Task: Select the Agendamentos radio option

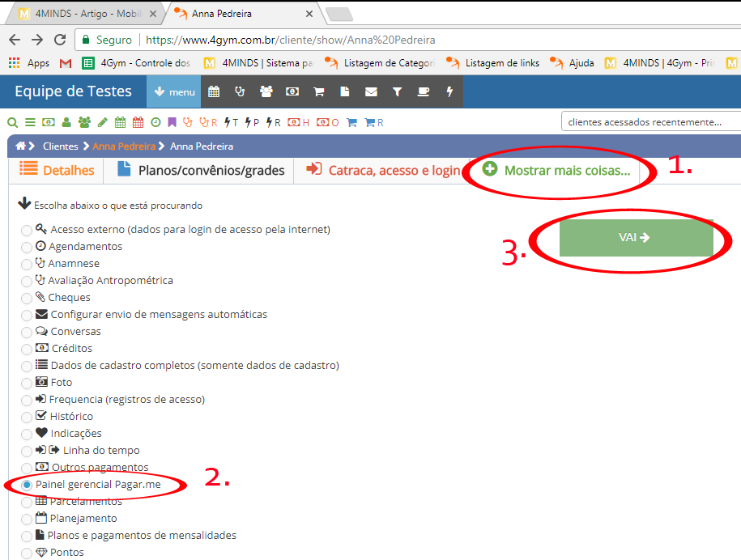Action: pos(28,247)
